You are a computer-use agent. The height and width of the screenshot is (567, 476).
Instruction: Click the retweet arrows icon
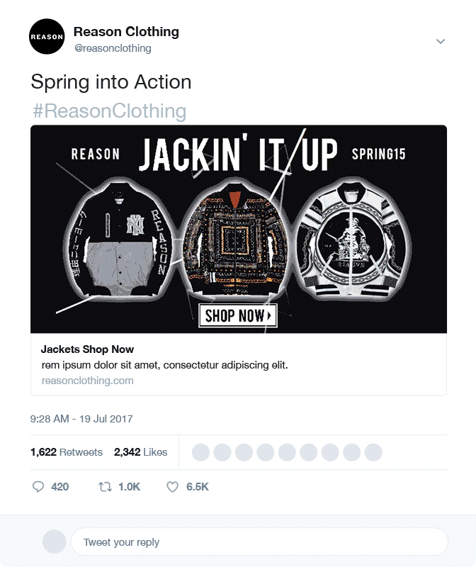[x=105, y=487]
